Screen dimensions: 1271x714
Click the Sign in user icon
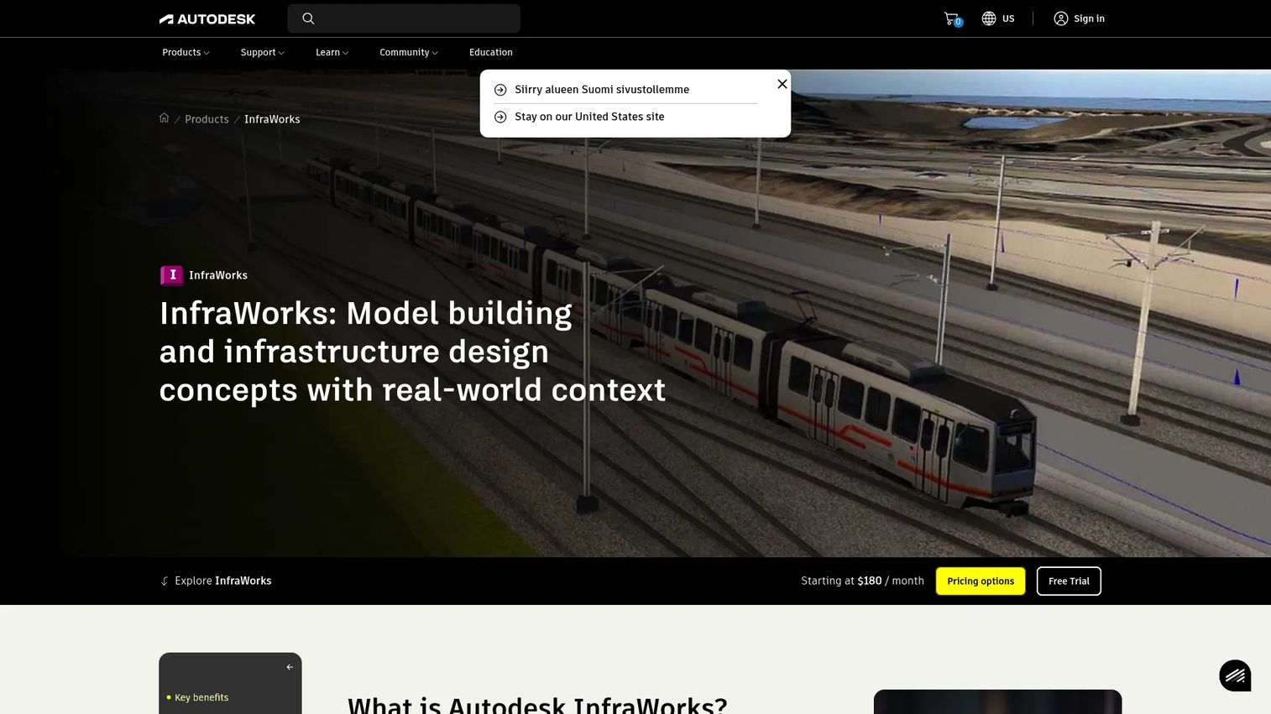click(1061, 18)
